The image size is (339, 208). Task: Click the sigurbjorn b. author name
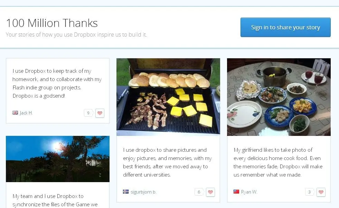pos(143,192)
